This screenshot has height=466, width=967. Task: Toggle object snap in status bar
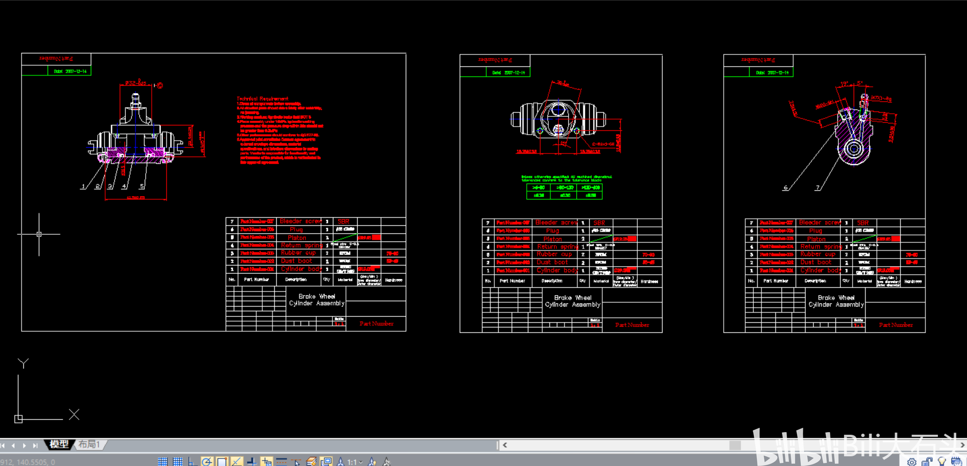click(222, 462)
